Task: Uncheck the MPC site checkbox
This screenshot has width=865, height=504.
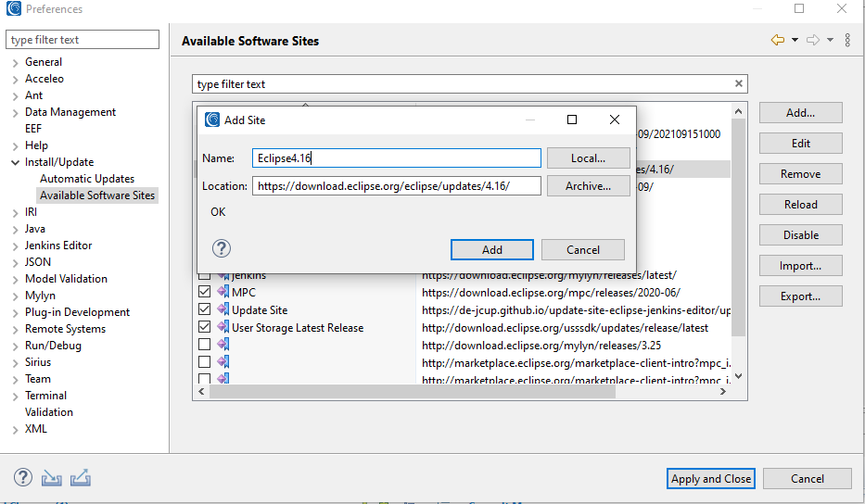Action: point(205,291)
